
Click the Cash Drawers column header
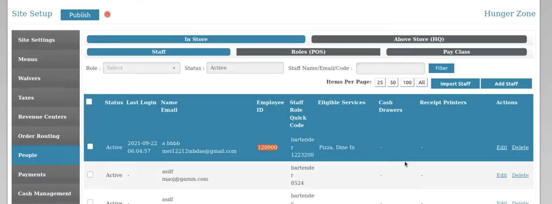click(x=390, y=106)
